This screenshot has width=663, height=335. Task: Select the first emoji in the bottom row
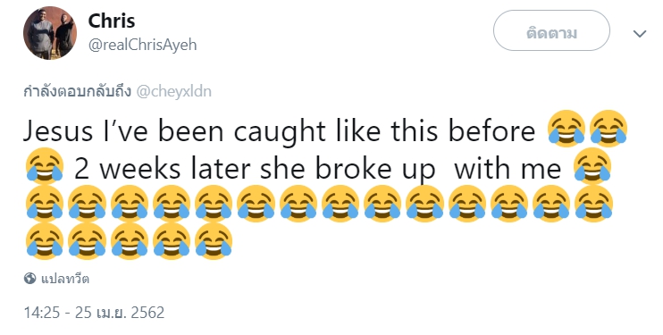[45, 241]
